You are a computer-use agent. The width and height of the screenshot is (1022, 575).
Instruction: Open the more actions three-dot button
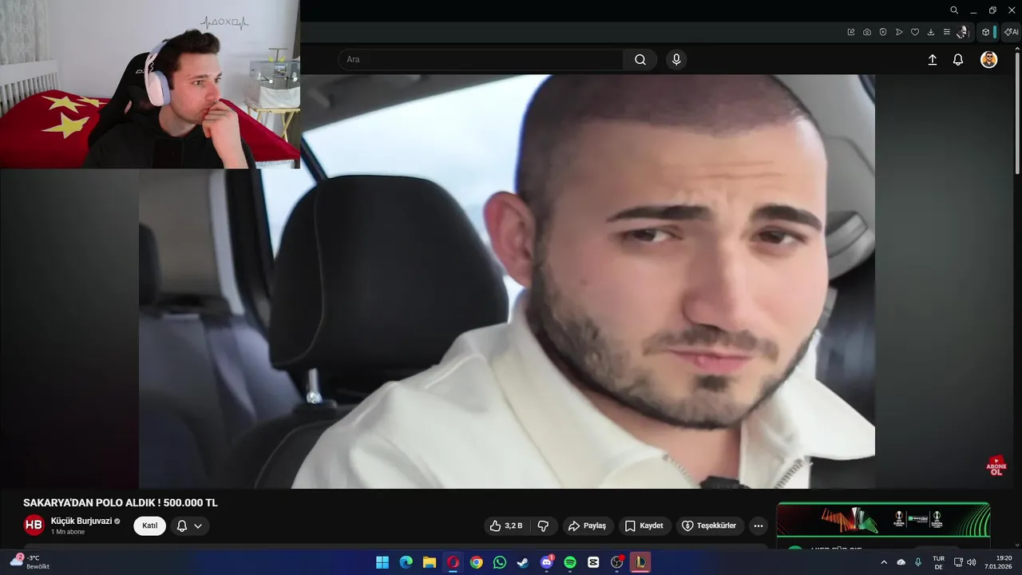tap(759, 525)
